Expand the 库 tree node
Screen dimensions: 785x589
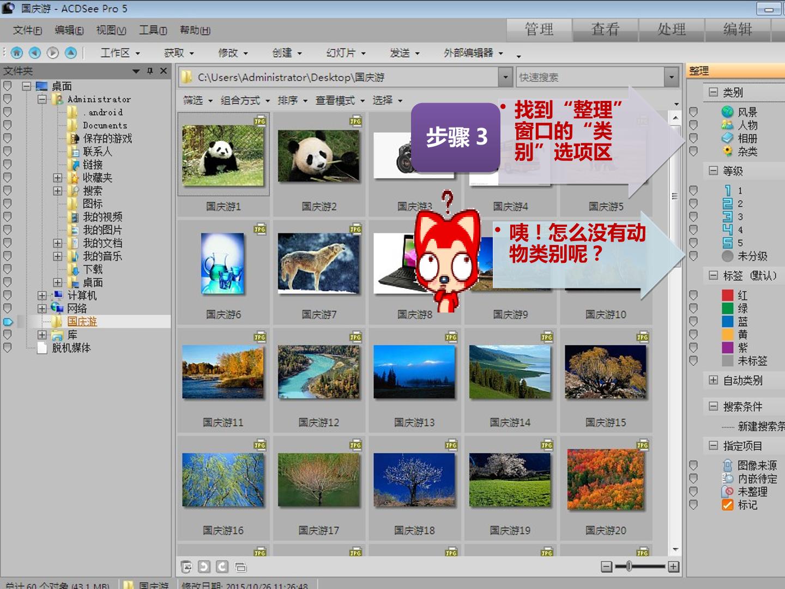click(42, 335)
